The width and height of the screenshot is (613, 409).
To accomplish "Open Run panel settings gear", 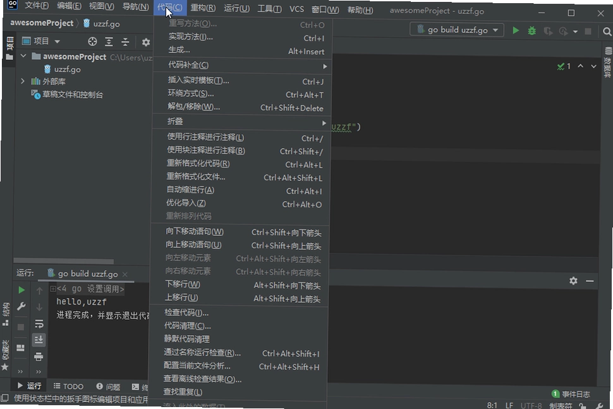I will click(573, 281).
